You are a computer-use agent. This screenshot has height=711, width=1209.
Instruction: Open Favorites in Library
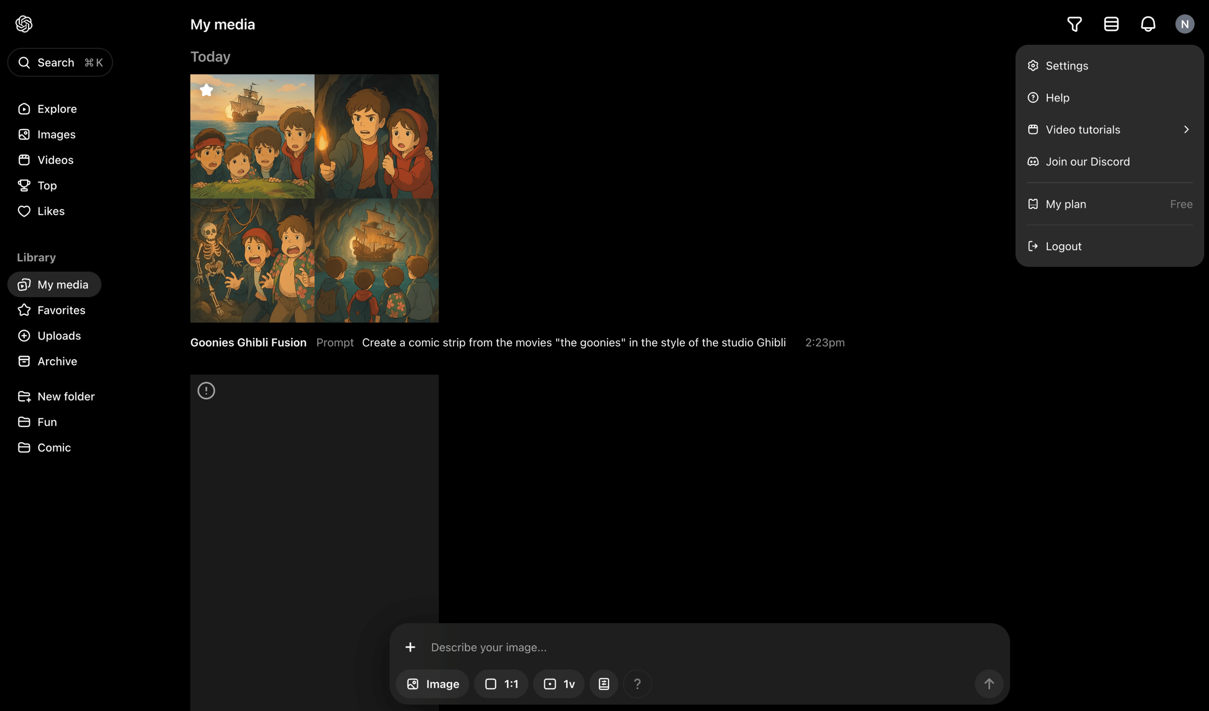pos(51,310)
